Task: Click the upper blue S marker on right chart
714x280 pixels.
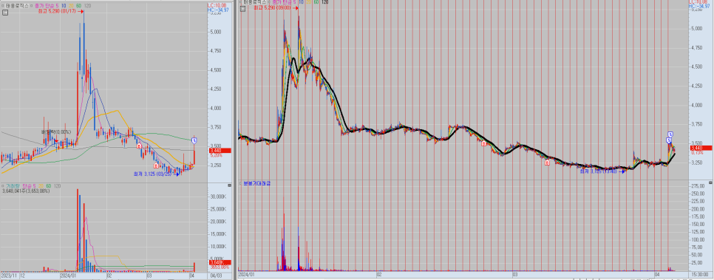Action: click(x=670, y=134)
